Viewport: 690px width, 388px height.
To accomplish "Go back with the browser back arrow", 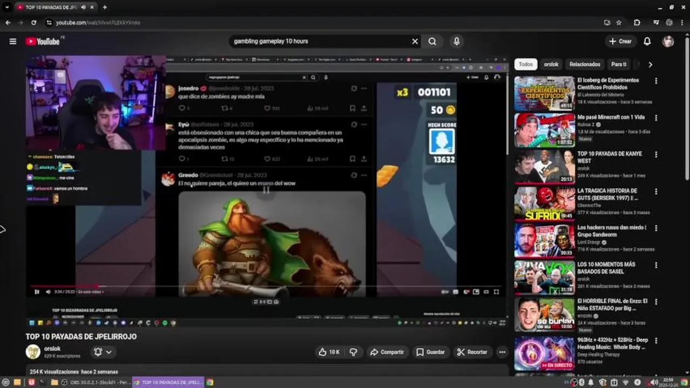I will click(8, 23).
